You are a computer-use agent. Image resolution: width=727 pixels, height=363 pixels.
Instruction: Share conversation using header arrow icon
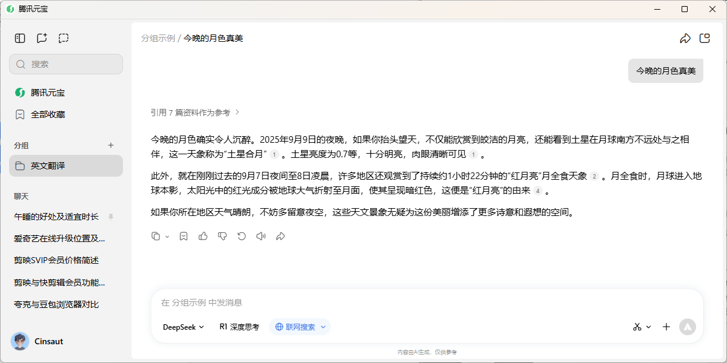pos(685,39)
